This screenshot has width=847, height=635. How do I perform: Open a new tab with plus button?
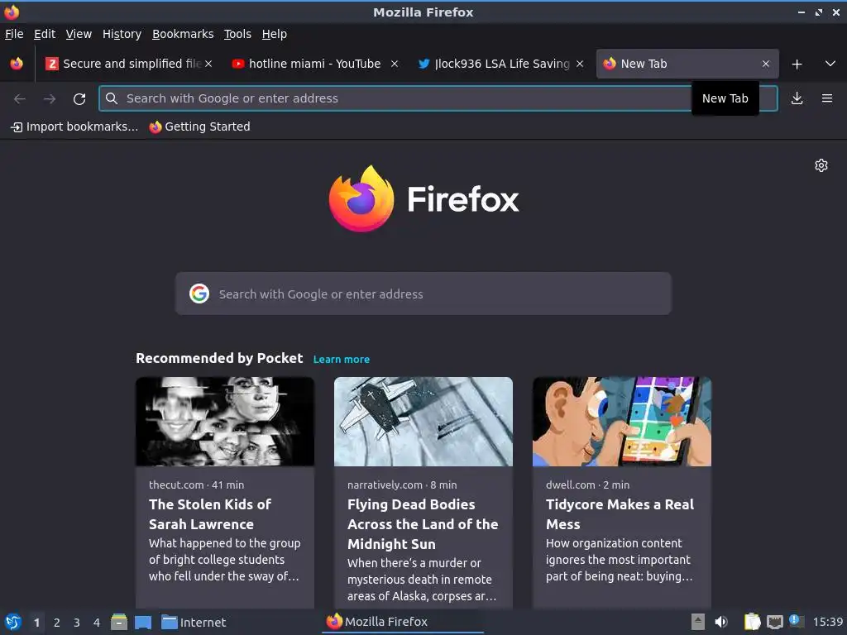tap(797, 64)
